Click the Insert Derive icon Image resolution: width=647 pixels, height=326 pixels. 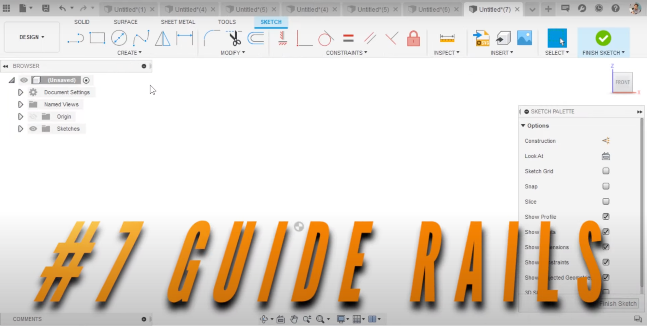pos(503,38)
